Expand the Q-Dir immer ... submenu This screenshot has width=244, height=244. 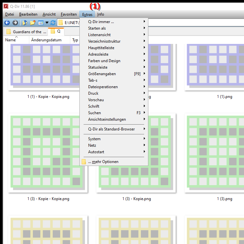coord(114,22)
